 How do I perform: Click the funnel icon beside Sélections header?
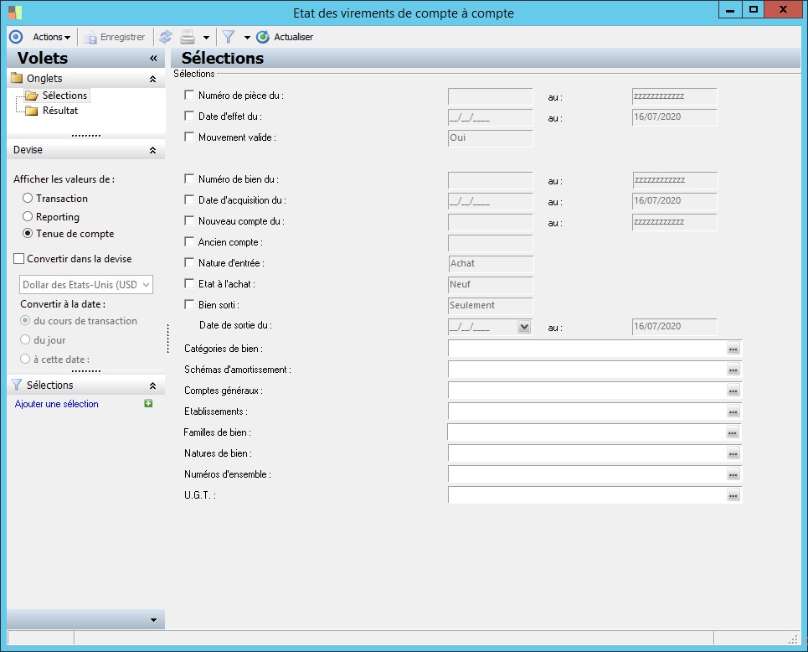[17, 385]
